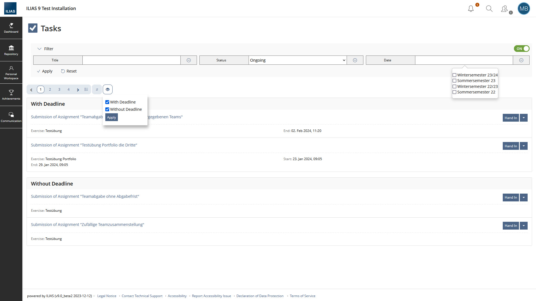The height and width of the screenshot is (301, 536).
Task: Open Personal Workspace menu item
Action: pos(11,73)
